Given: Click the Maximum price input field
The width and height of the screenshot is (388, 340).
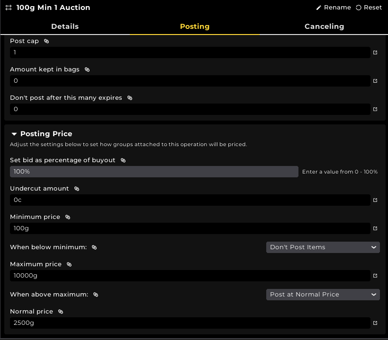Looking at the screenshot, I should (x=189, y=276).
